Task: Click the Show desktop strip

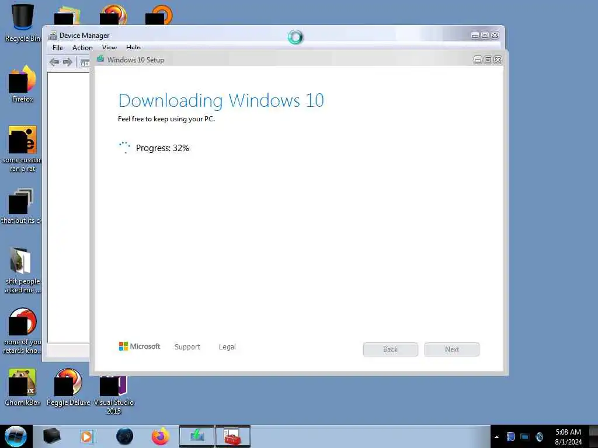Action: (x=593, y=436)
